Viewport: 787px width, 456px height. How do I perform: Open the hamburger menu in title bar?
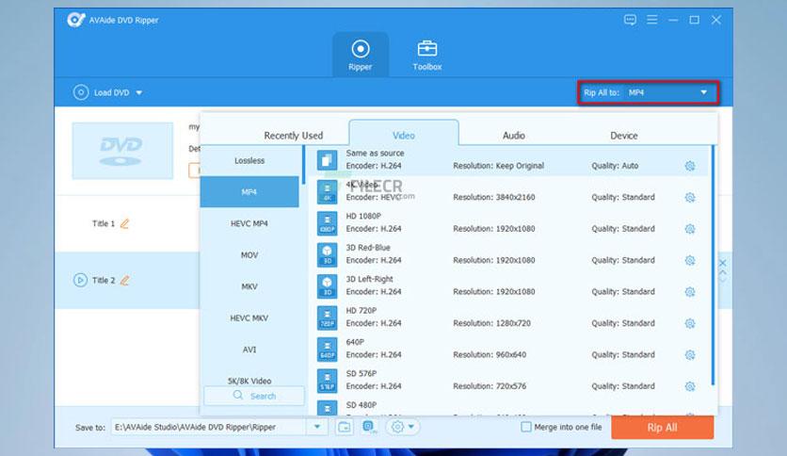(x=652, y=20)
